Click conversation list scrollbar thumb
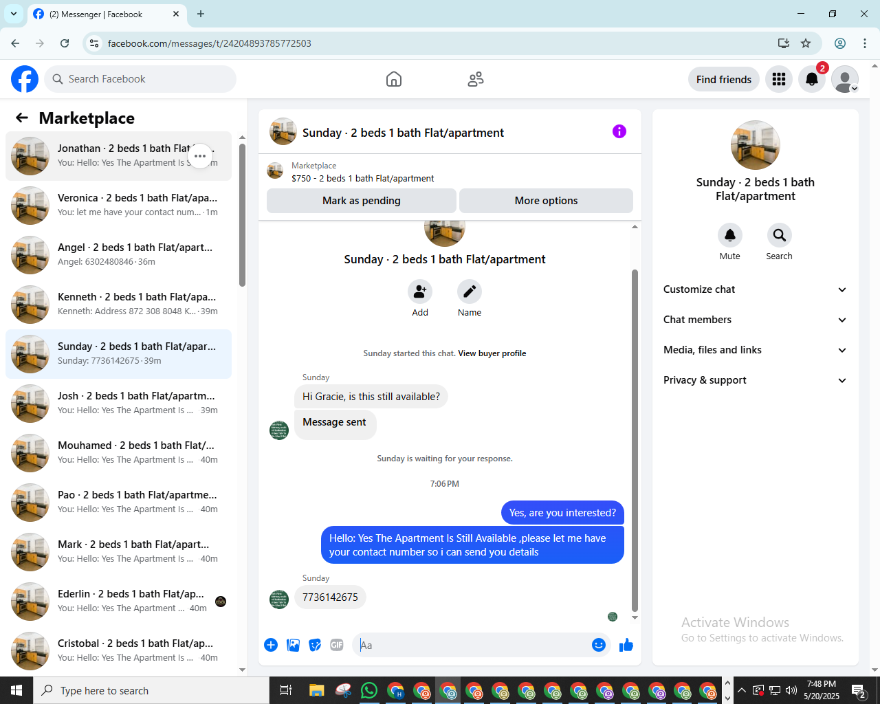Image resolution: width=880 pixels, height=704 pixels. coord(242,214)
